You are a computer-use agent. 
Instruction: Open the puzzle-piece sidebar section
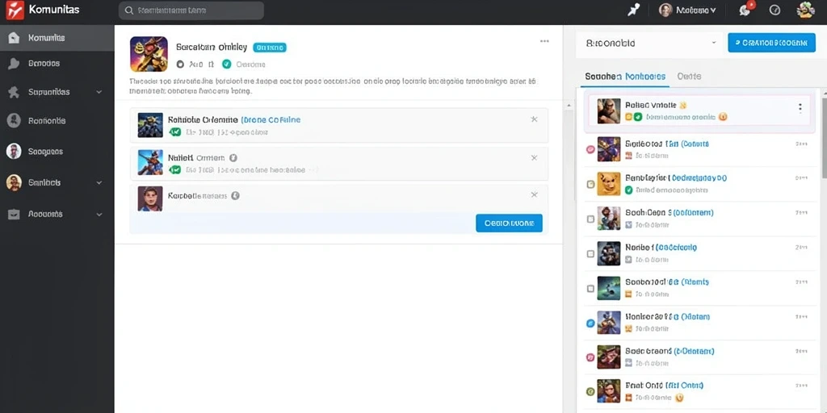57,92
